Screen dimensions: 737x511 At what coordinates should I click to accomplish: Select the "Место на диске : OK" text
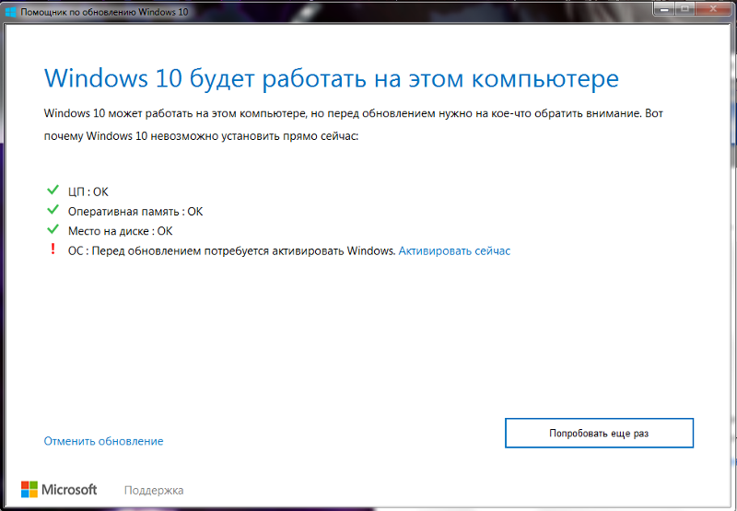121,231
